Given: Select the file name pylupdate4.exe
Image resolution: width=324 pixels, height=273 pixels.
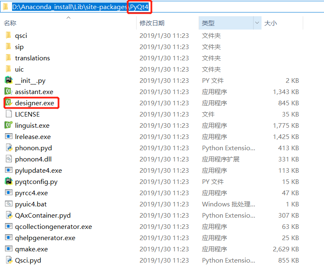Looking at the screenshot, I should 38,171.
